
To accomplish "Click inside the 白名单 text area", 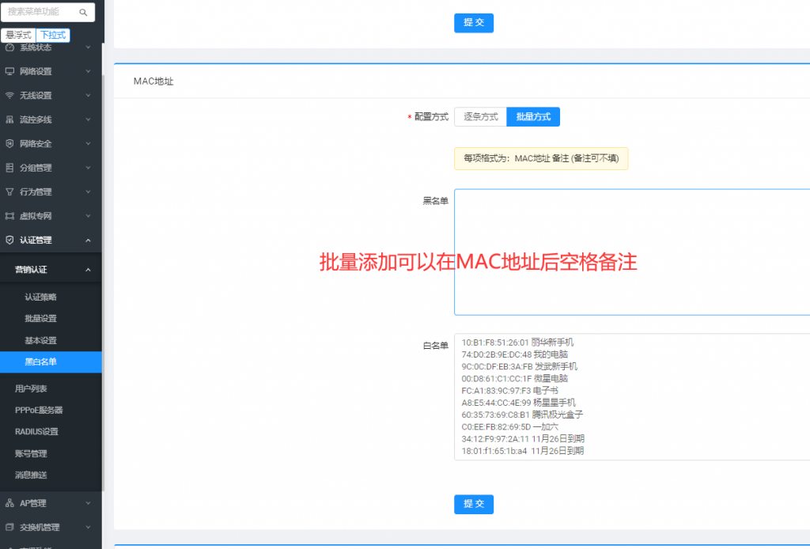I will 631,396.
